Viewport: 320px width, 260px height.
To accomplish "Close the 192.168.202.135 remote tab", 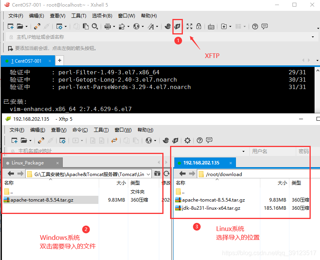I will 231,163.
